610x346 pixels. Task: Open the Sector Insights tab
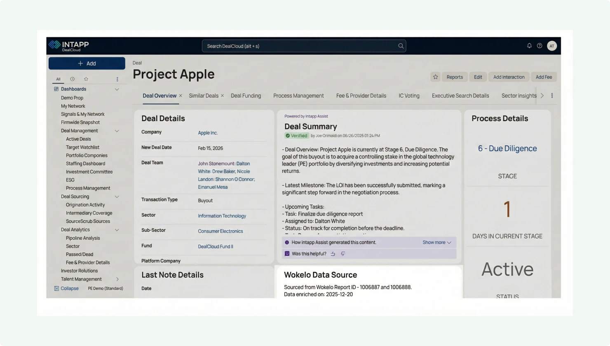[x=519, y=96]
